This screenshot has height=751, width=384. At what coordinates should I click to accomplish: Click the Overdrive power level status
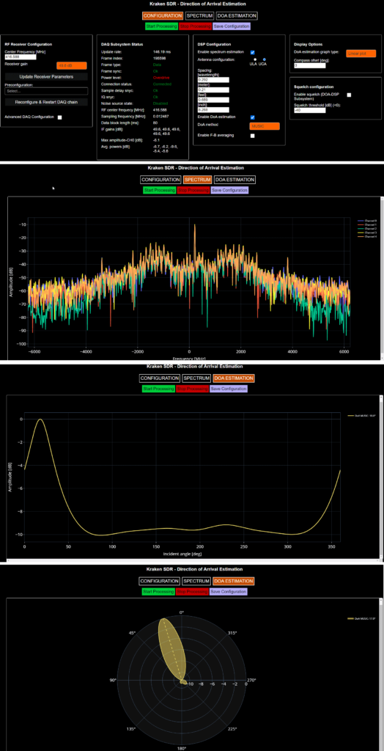tap(162, 77)
